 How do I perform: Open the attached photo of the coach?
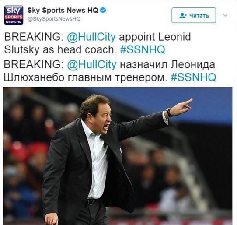(x=118, y=156)
